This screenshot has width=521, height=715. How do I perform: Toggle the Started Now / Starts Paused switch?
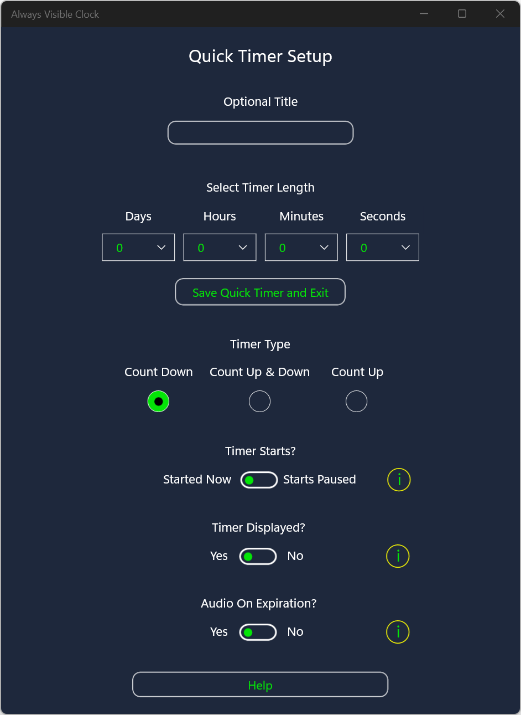coord(259,480)
